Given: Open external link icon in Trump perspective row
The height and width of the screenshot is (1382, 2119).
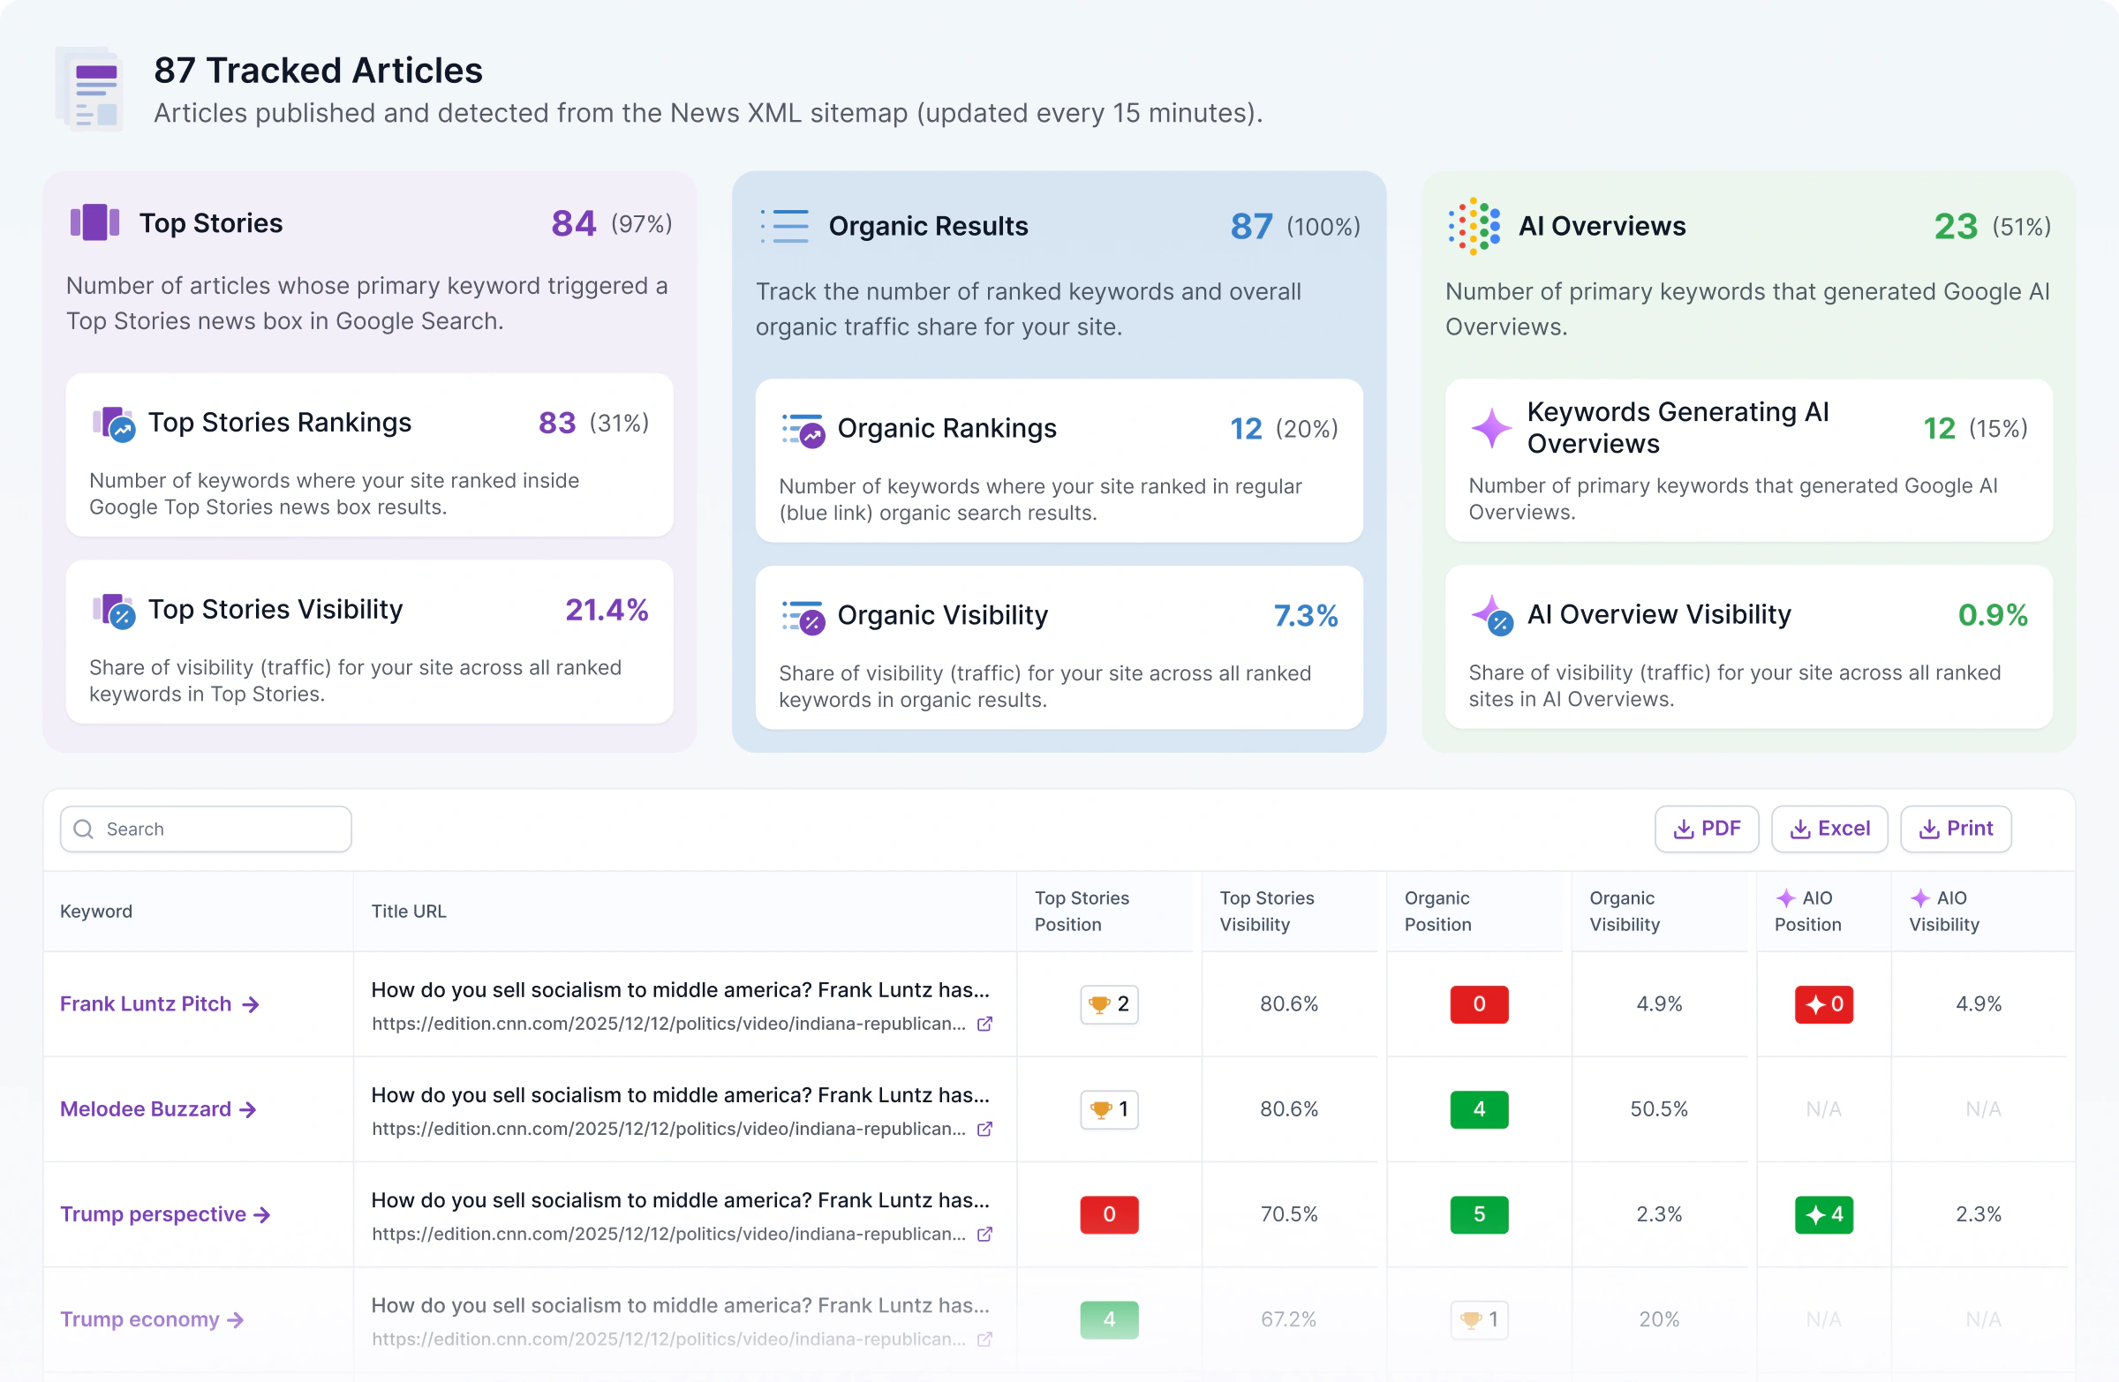Looking at the screenshot, I should 984,1234.
